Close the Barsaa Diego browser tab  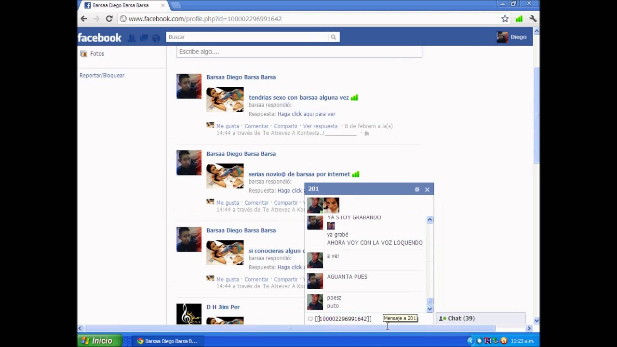coord(163,5)
